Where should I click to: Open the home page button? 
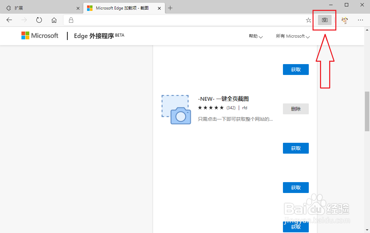(54, 20)
